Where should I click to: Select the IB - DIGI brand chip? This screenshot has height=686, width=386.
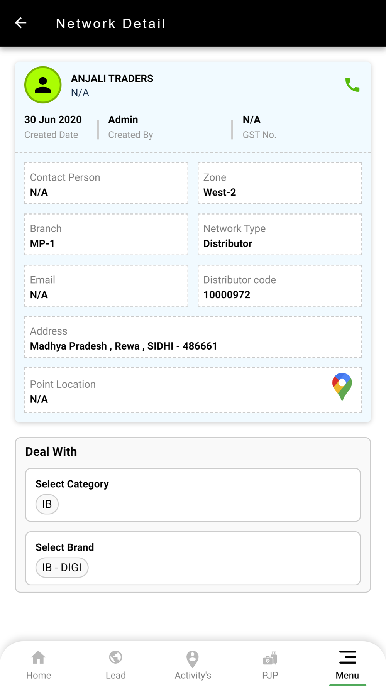[62, 568]
